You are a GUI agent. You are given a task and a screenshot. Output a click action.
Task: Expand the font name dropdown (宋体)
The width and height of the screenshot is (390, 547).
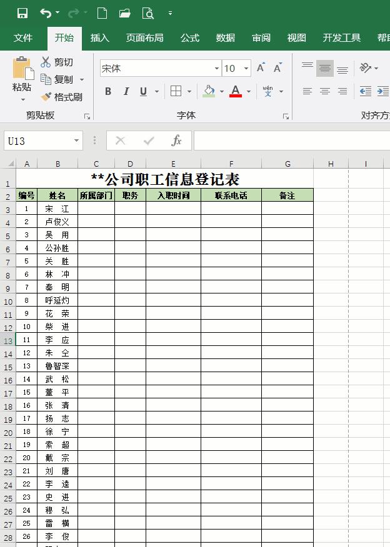pyautogui.click(x=217, y=69)
